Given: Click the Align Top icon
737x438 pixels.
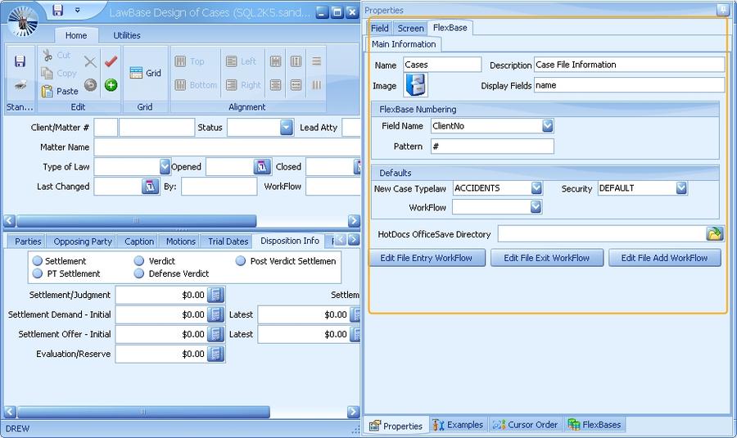Looking at the screenshot, I should pos(180,61).
